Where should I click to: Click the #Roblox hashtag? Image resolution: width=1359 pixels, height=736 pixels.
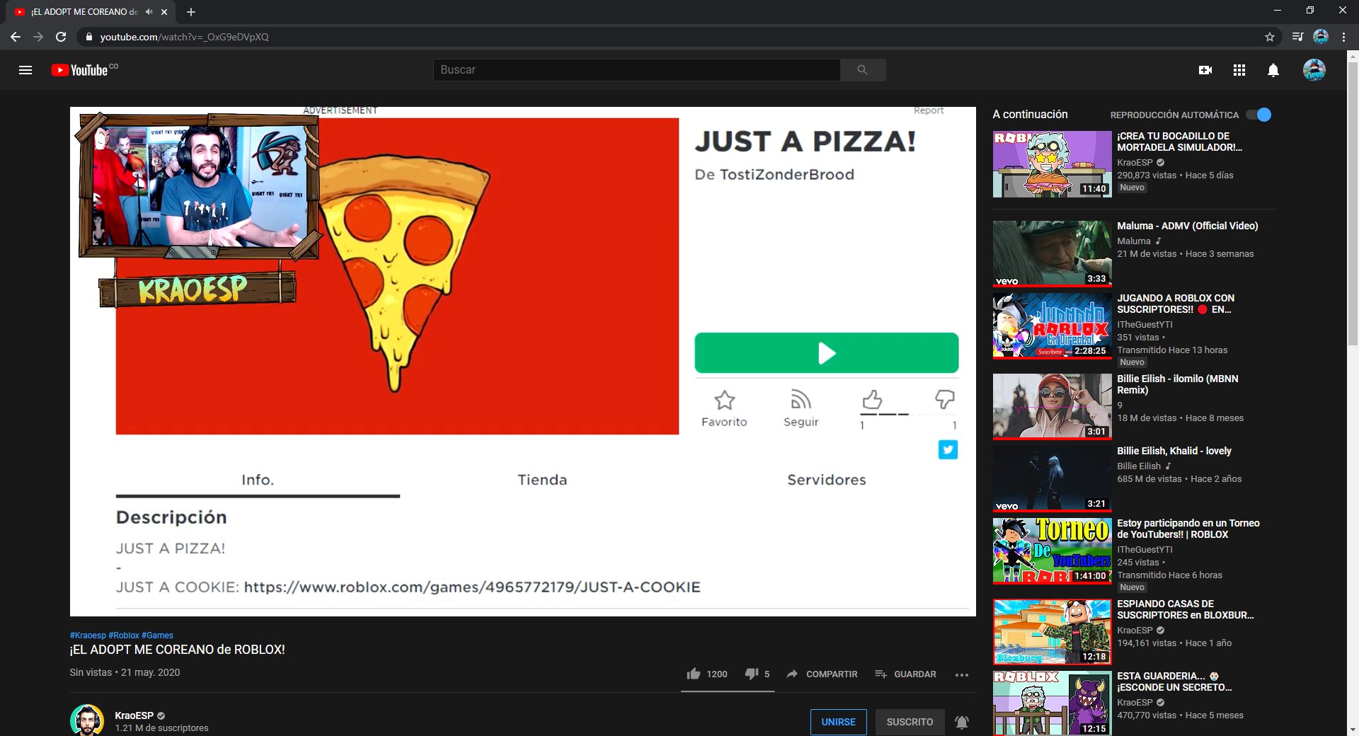tap(124, 636)
